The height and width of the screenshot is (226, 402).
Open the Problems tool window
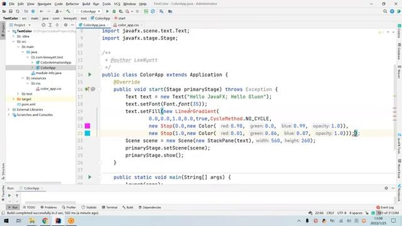point(48,207)
